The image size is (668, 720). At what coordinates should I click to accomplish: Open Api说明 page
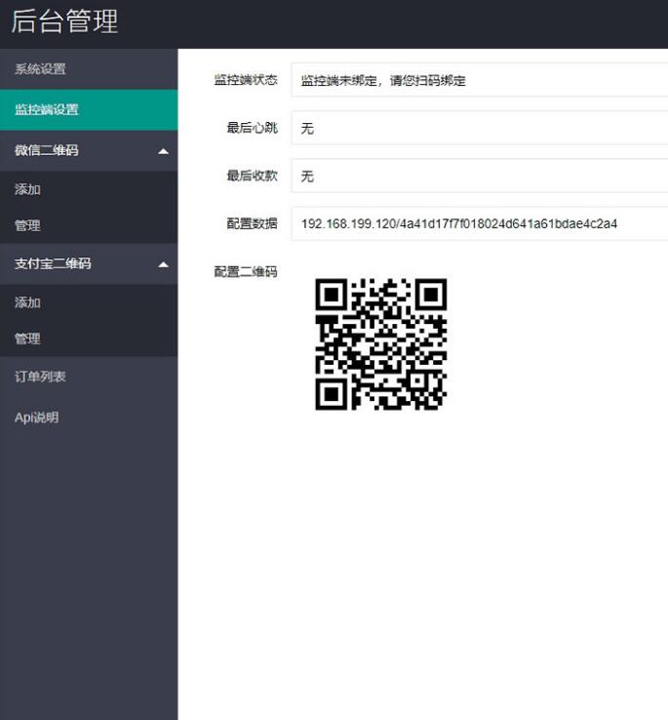point(89,418)
